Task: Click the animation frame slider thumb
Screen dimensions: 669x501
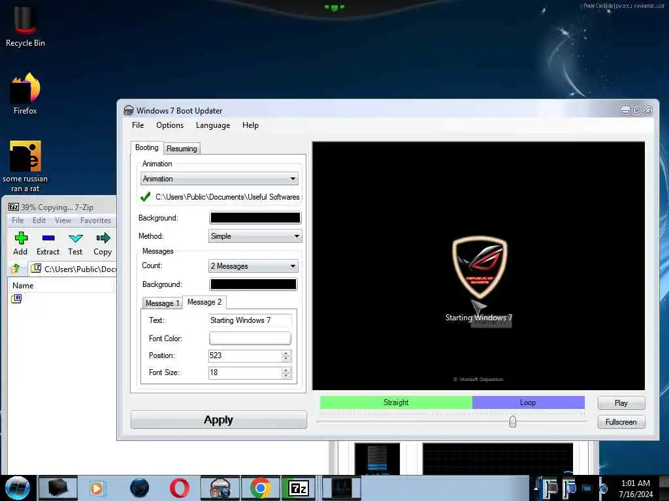Action: coord(513,421)
